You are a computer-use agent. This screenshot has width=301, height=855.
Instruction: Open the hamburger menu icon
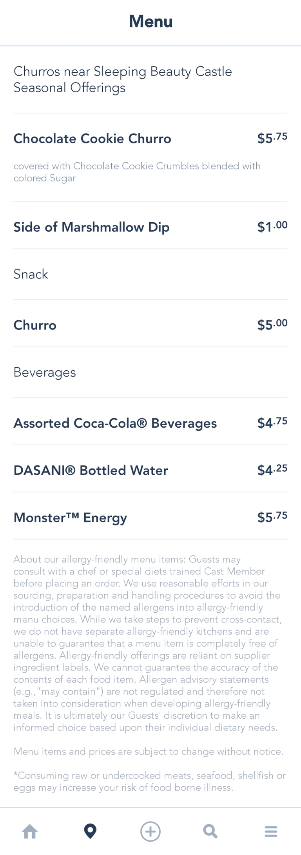(x=271, y=831)
